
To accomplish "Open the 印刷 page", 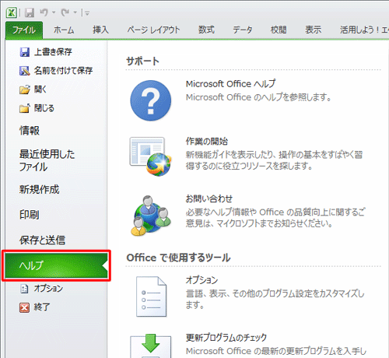I will coord(30,215).
